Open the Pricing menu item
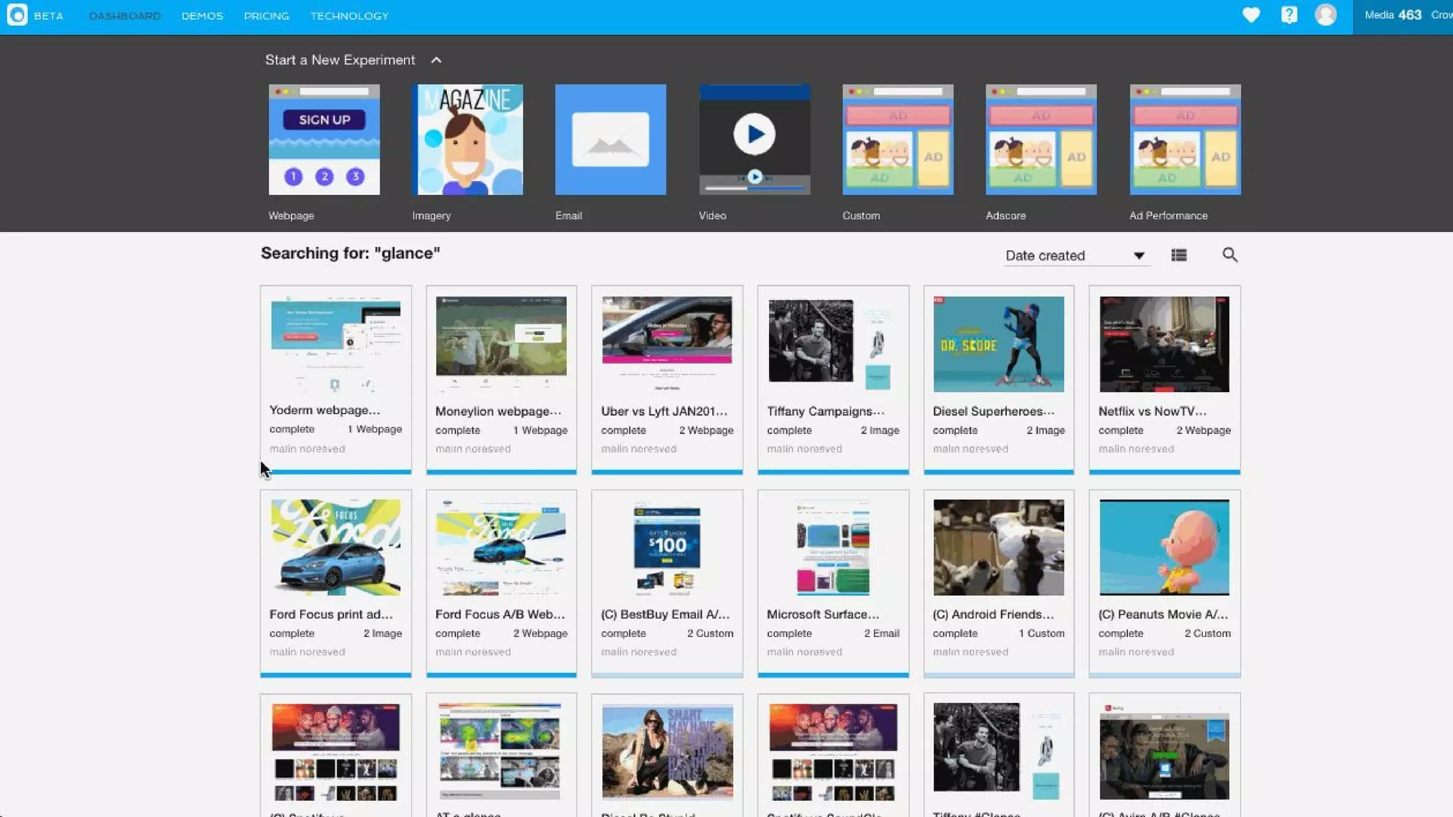Image resolution: width=1453 pixels, height=817 pixels. (267, 16)
